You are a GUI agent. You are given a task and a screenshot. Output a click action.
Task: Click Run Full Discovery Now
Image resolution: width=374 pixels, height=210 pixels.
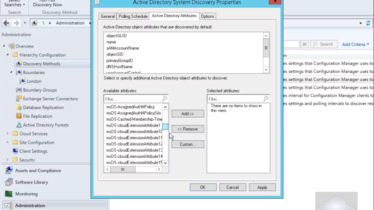click(47, 4)
